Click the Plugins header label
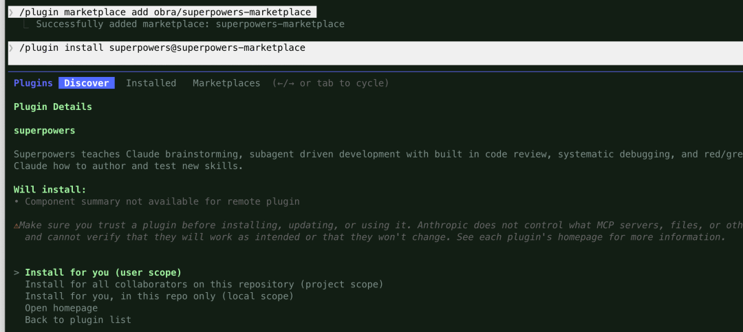The width and height of the screenshot is (743, 332). (x=33, y=83)
